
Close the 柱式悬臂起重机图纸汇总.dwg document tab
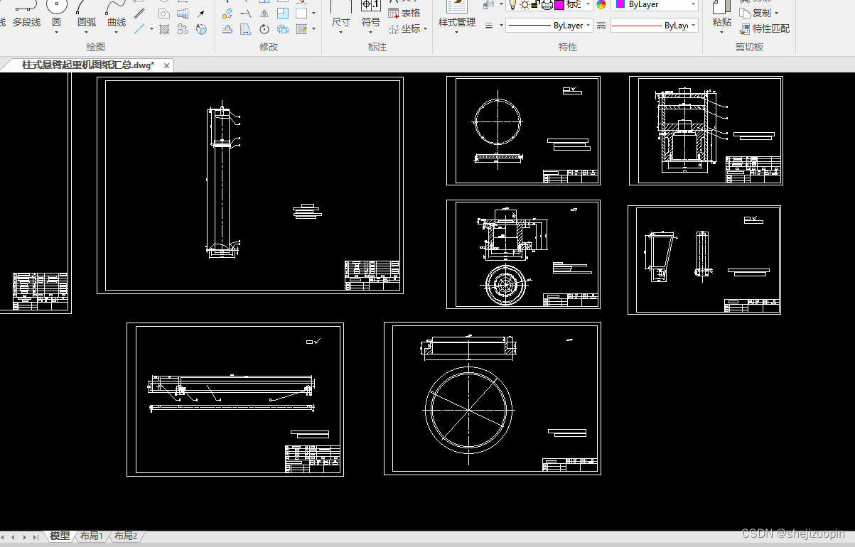tap(166, 65)
